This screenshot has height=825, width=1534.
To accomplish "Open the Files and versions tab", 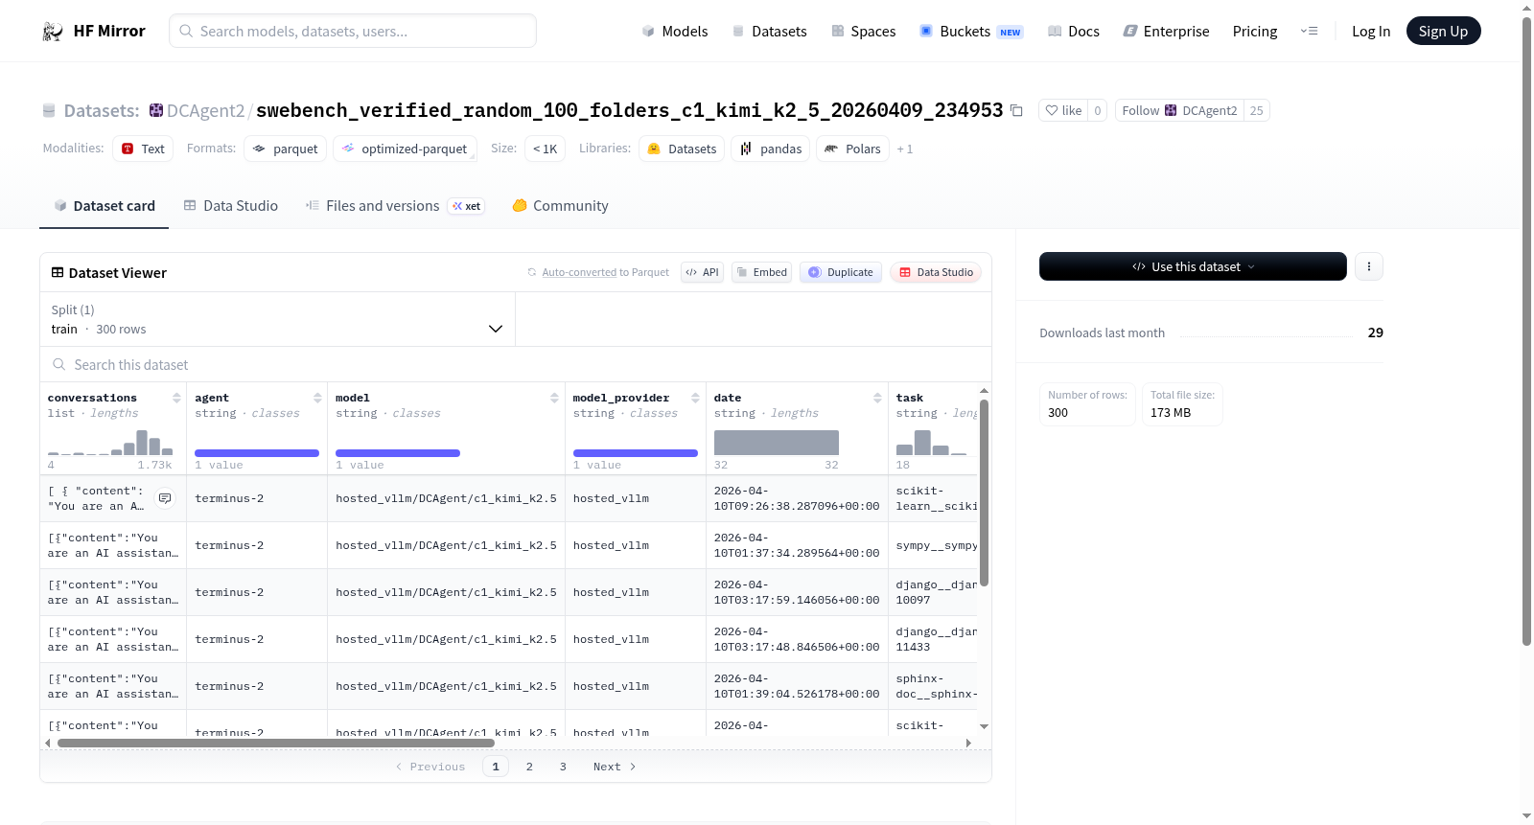I will pos(395,206).
